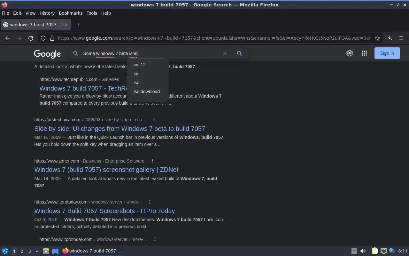Image resolution: width=409 pixels, height=256 pixels.
Task: Open Google quick settings gear
Action: [350, 53]
